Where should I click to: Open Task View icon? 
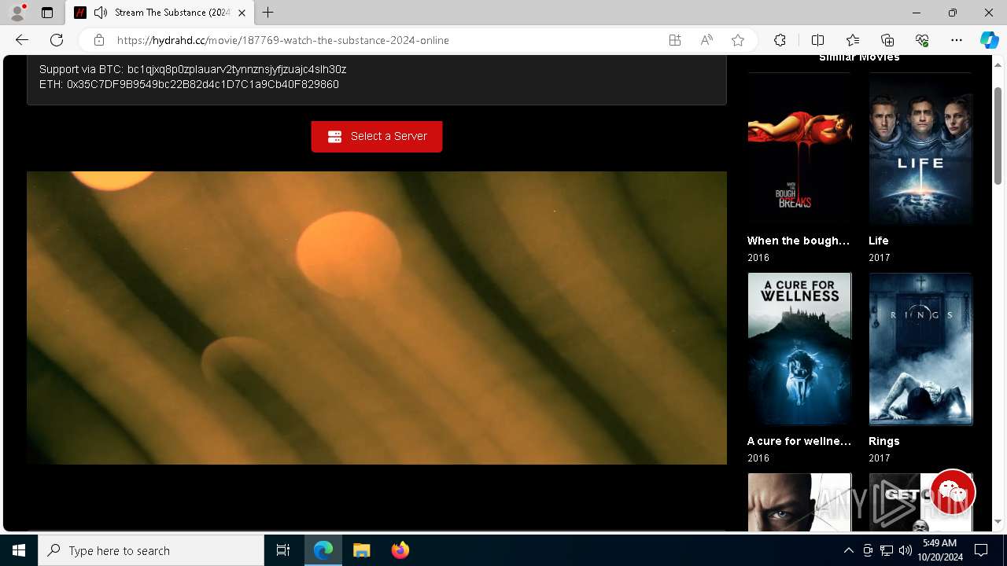[283, 550]
